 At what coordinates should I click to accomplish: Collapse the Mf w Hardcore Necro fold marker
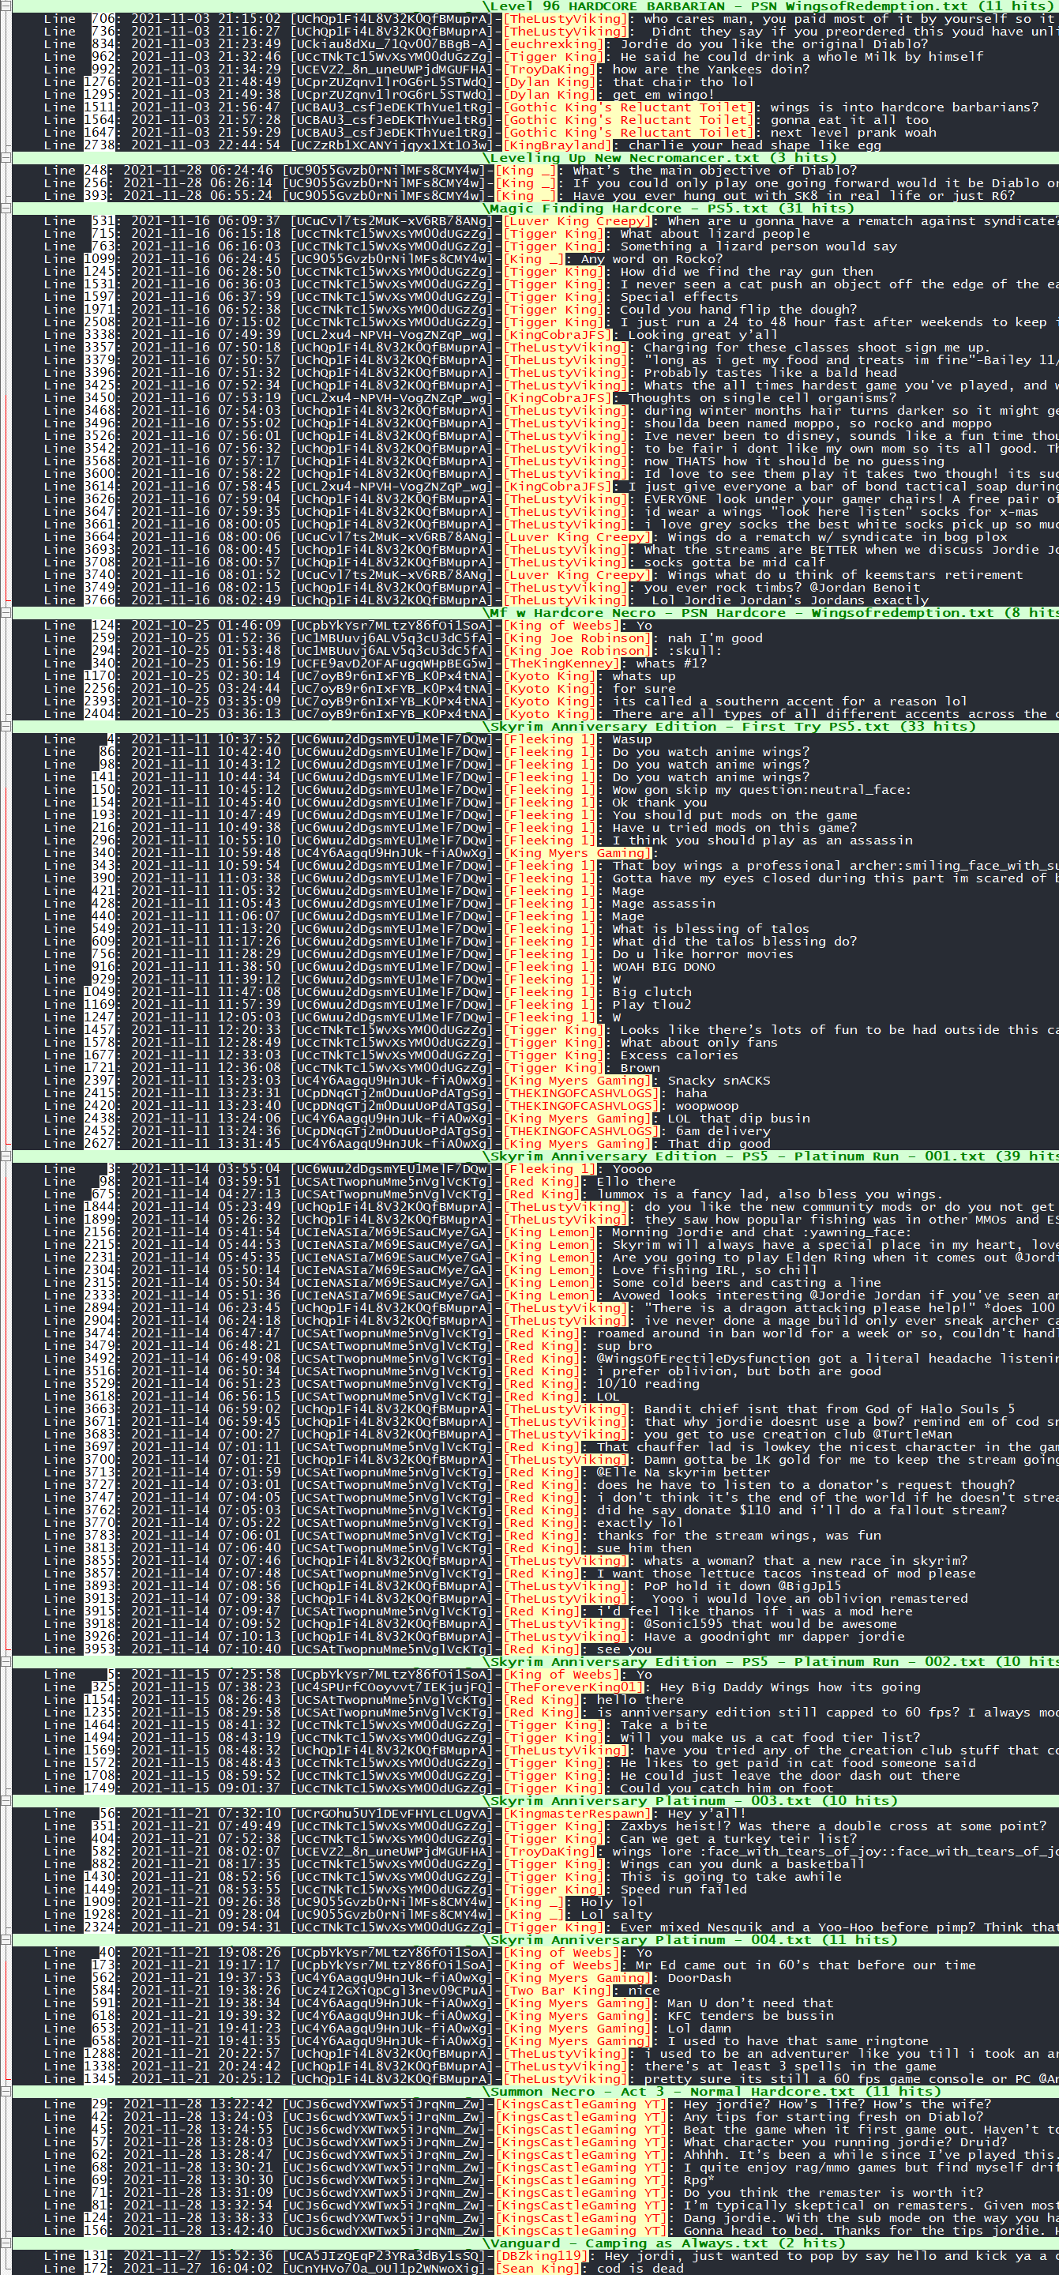[6, 613]
